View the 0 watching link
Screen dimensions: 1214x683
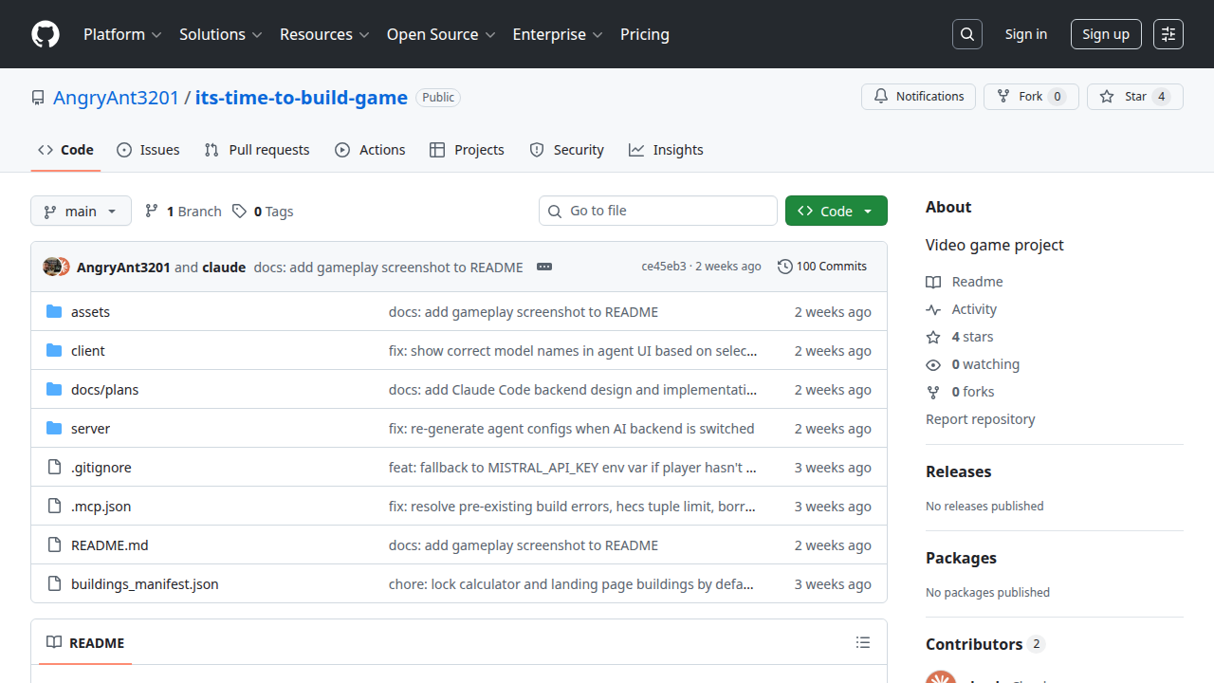(x=973, y=364)
